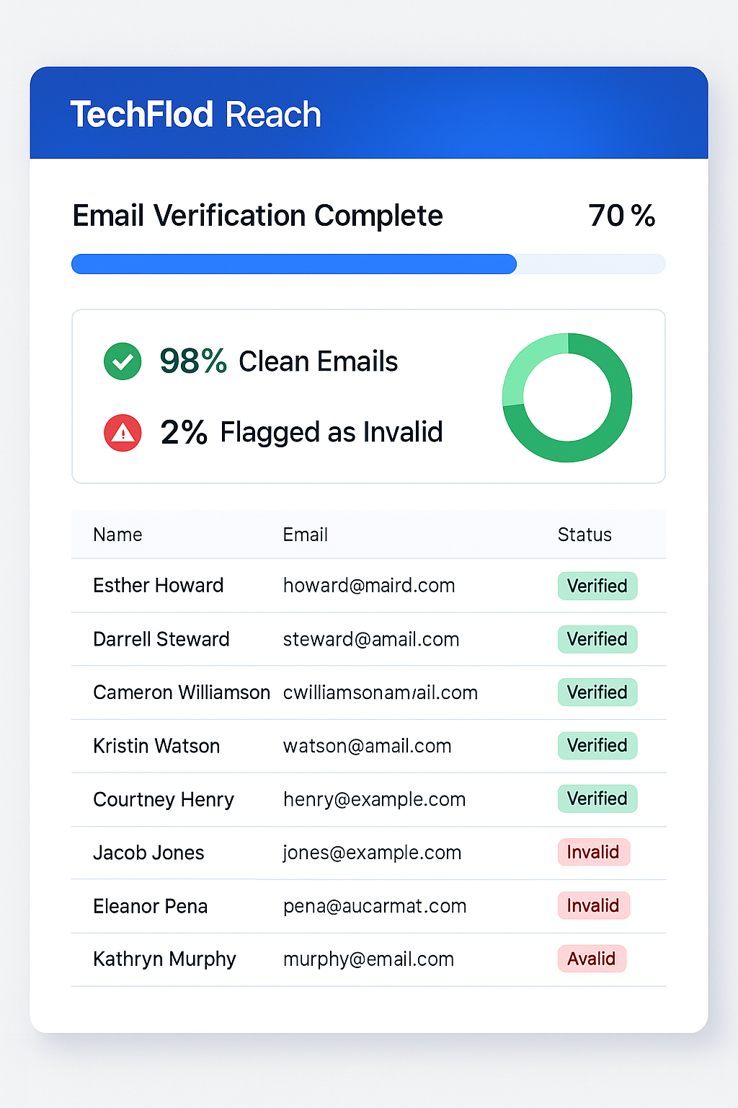The image size is (738, 1108).
Task: Click Invalid badge for Jacob Jones
Action: 594,852
